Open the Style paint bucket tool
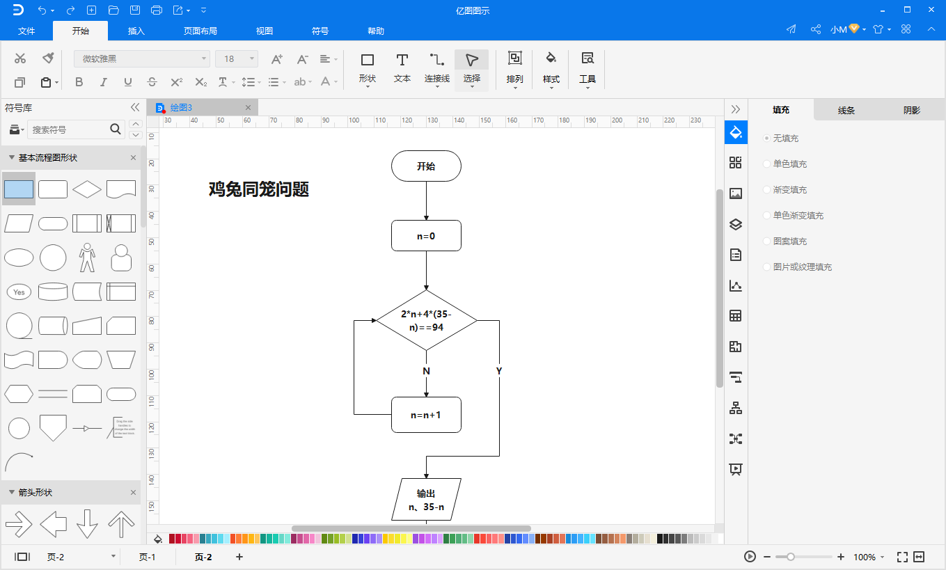The height and width of the screenshot is (570, 946). pos(551,70)
